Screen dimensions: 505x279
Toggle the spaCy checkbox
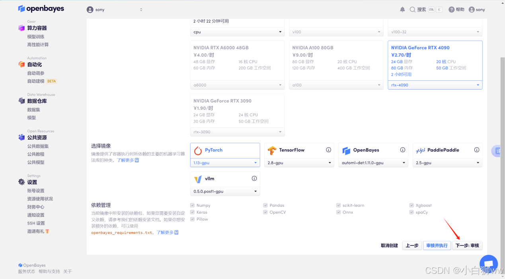tap(412, 212)
